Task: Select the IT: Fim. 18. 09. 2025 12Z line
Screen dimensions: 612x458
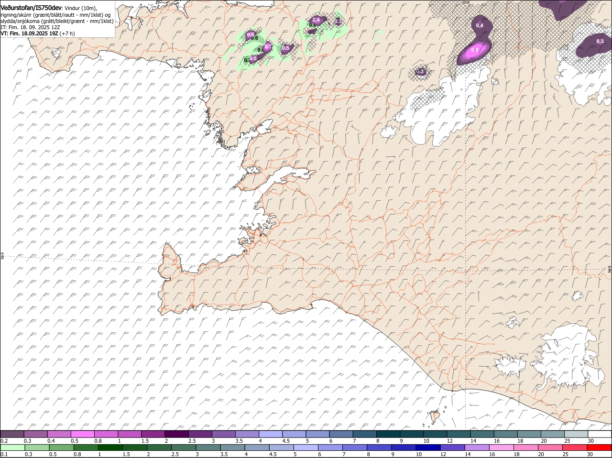Action: 30,27
